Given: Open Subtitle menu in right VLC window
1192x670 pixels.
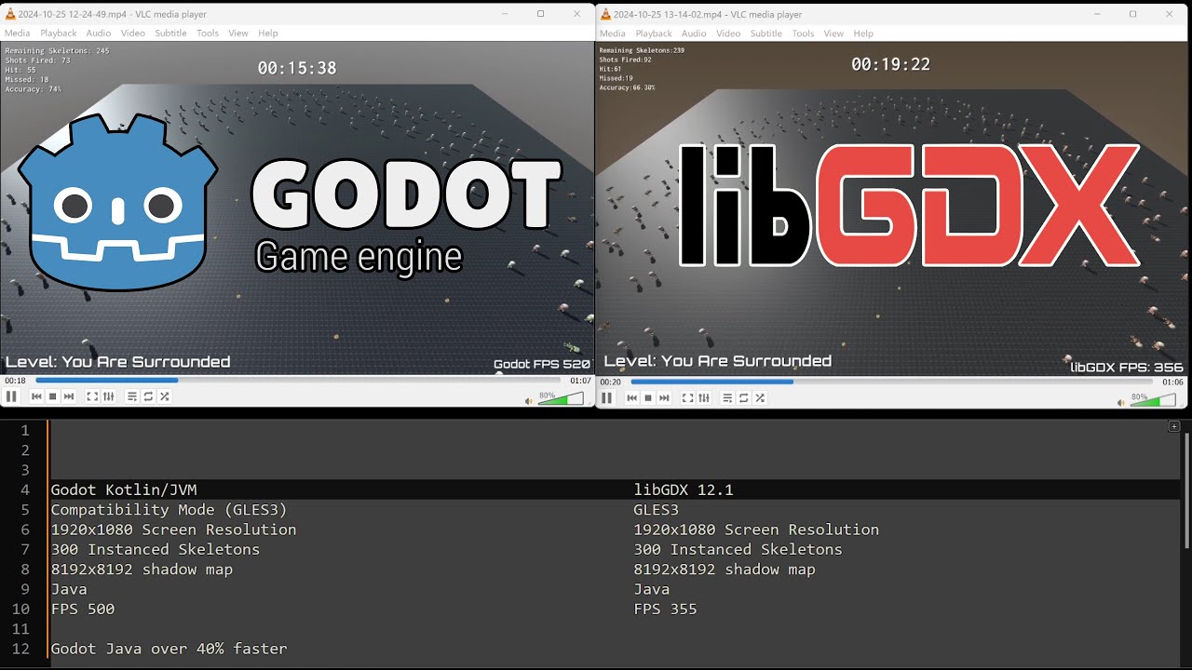Looking at the screenshot, I should 766,33.
